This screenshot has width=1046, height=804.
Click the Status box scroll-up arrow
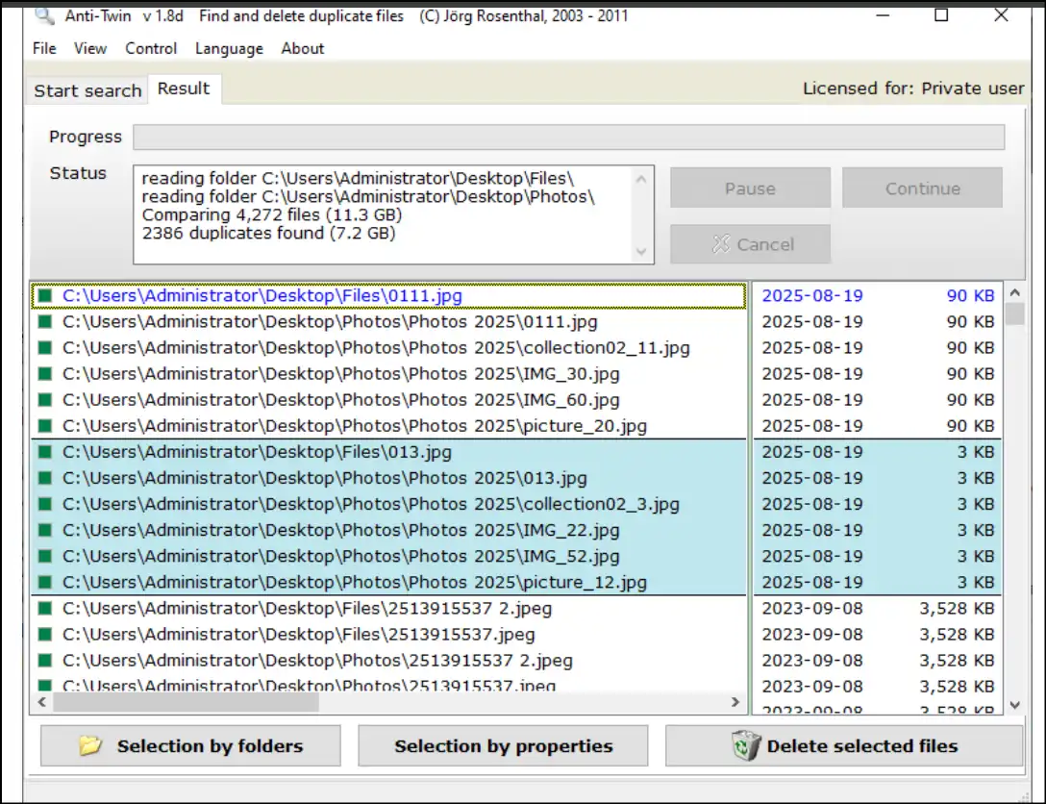[642, 178]
